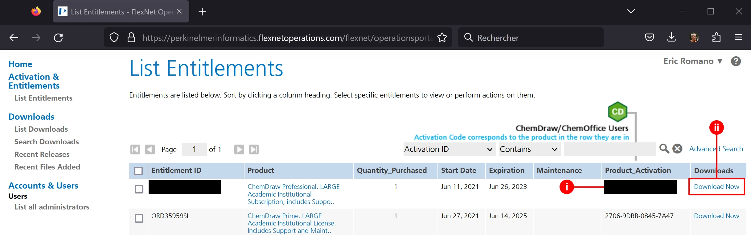The width and height of the screenshot is (751, 235).
Task: Close the List Entitlements browser tab
Action: pyautogui.click(x=179, y=11)
